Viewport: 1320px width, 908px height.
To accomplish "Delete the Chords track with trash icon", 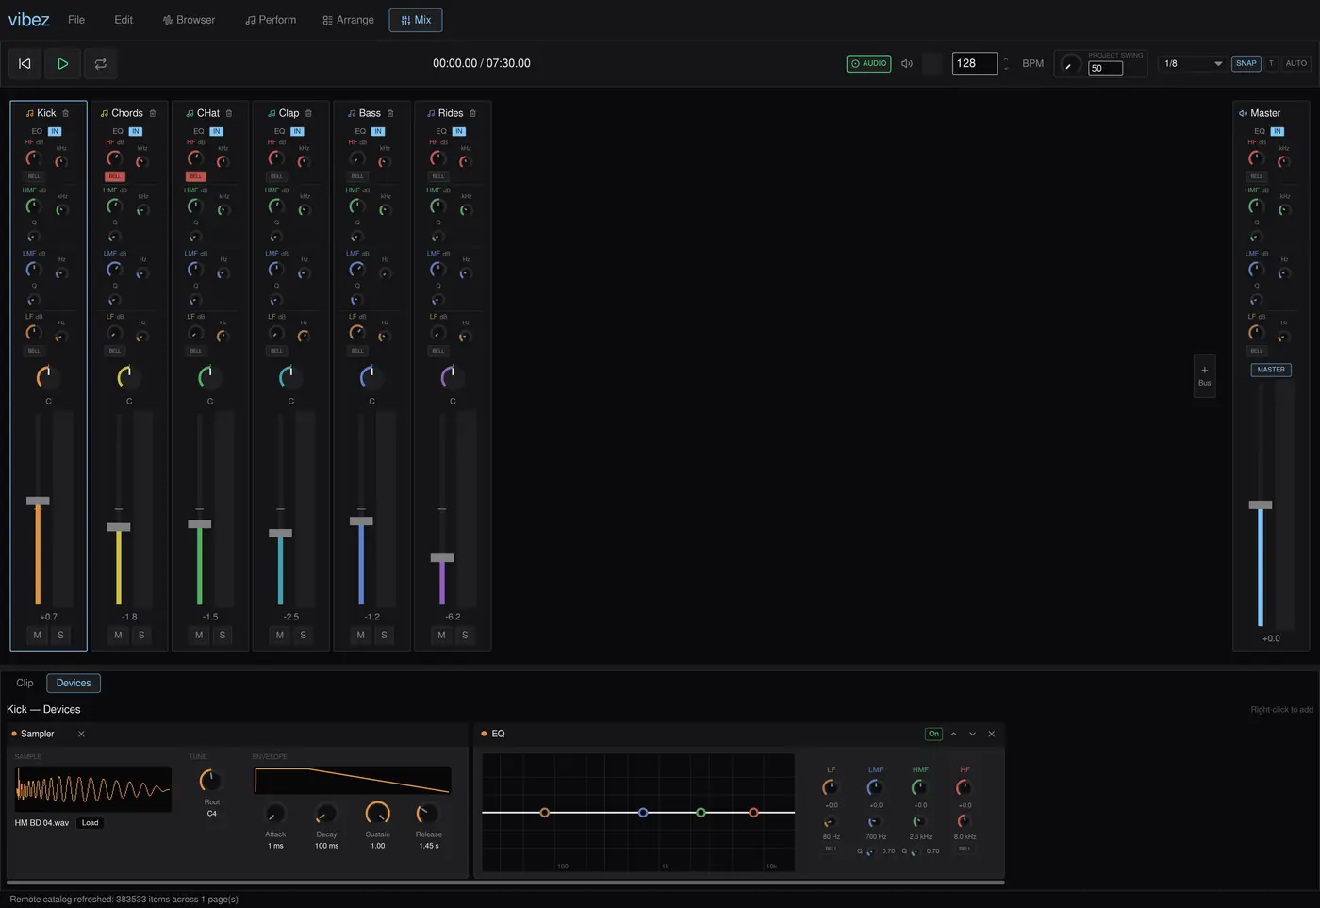I will click(x=153, y=113).
